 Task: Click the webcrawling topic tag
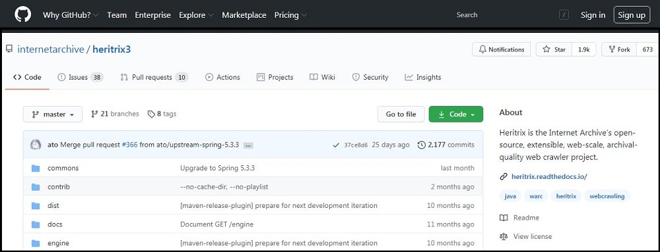pos(607,196)
